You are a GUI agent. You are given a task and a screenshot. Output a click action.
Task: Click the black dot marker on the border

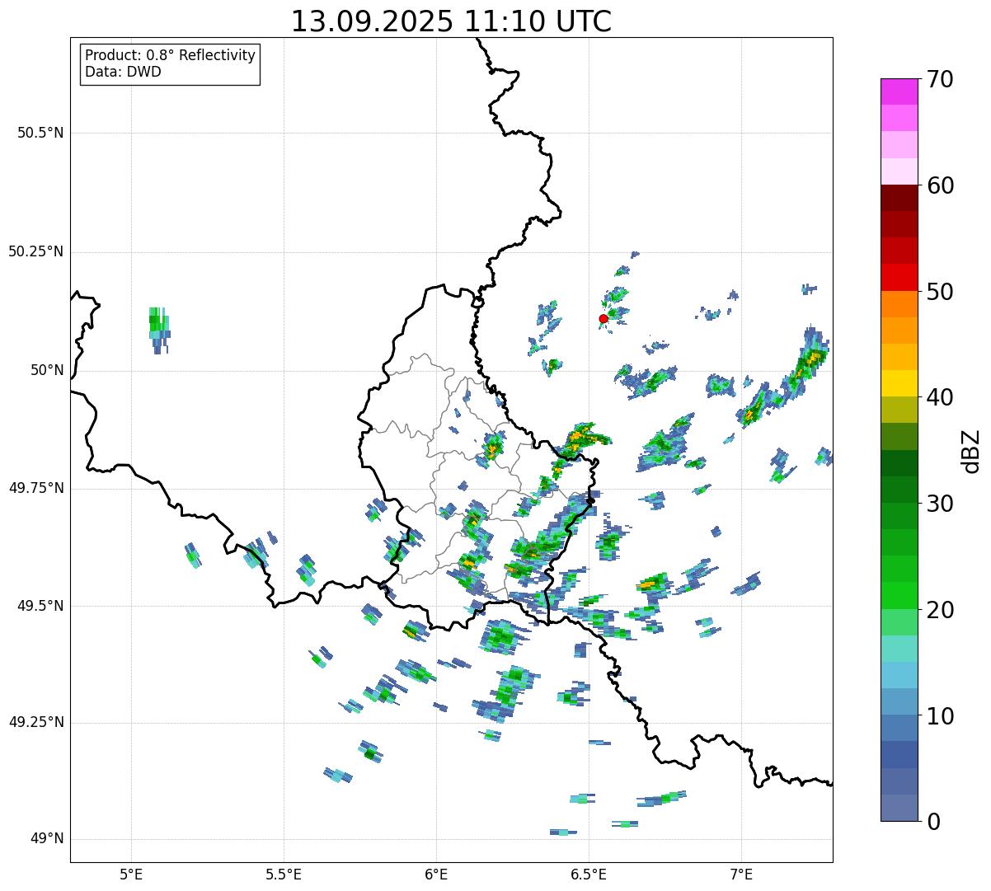click(x=590, y=500)
